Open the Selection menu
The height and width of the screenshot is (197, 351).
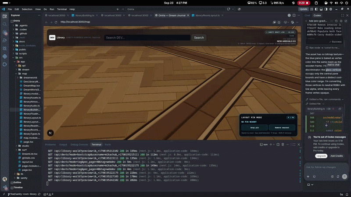pos(27,9)
